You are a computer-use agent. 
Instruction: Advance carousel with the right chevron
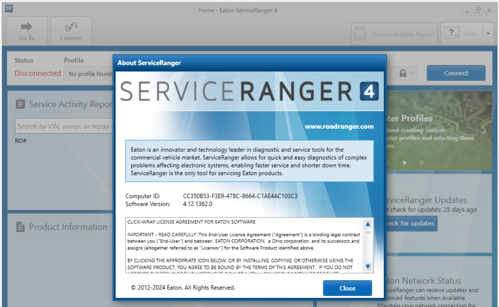point(485,131)
